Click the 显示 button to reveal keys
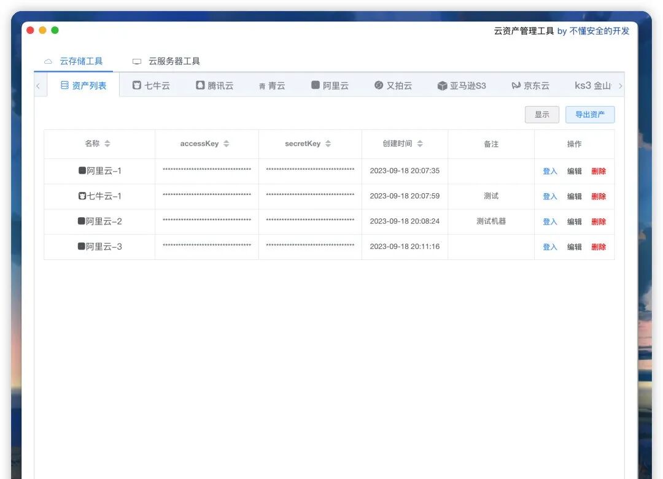This screenshot has height=479, width=663. [x=541, y=115]
